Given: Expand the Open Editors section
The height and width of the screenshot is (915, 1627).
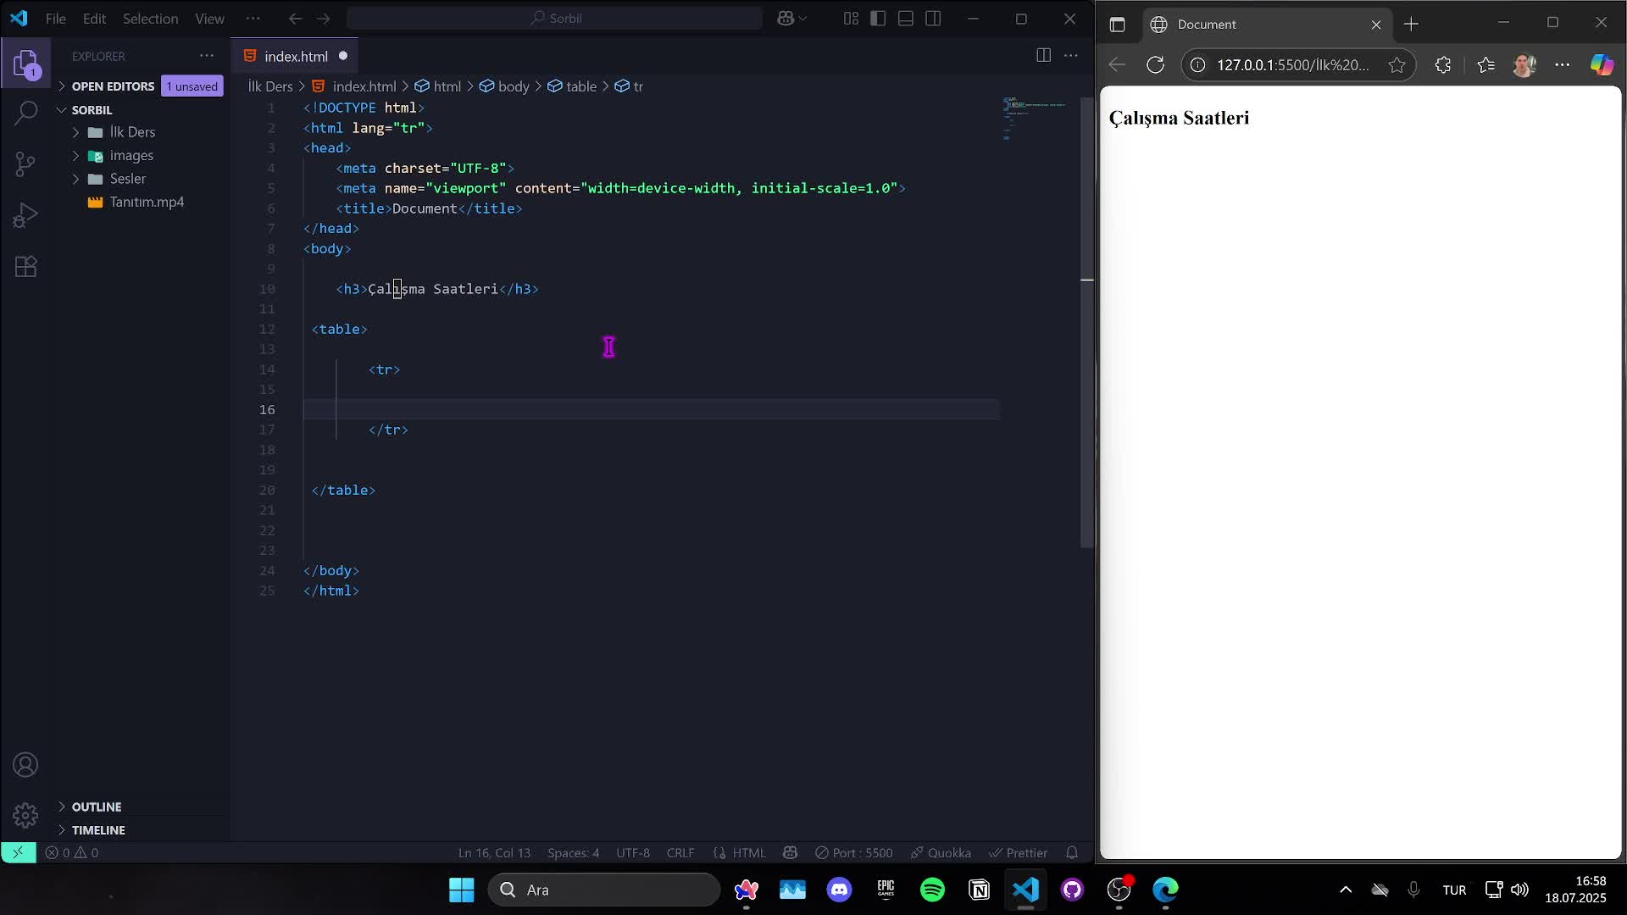Looking at the screenshot, I should click(112, 86).
